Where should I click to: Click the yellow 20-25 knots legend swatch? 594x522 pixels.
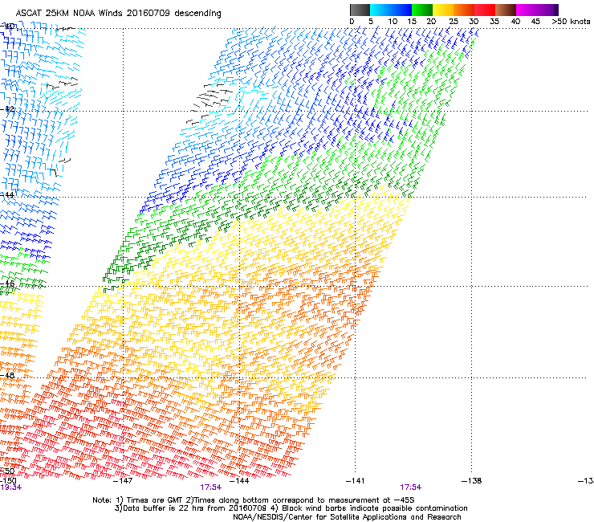tap(443, 10)
